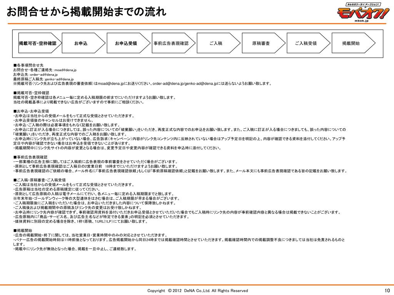This screenshot has height=295, width=394.
Task: Click the ■お申込・お申込受領 section heading
Action: [x=31, y=111]
